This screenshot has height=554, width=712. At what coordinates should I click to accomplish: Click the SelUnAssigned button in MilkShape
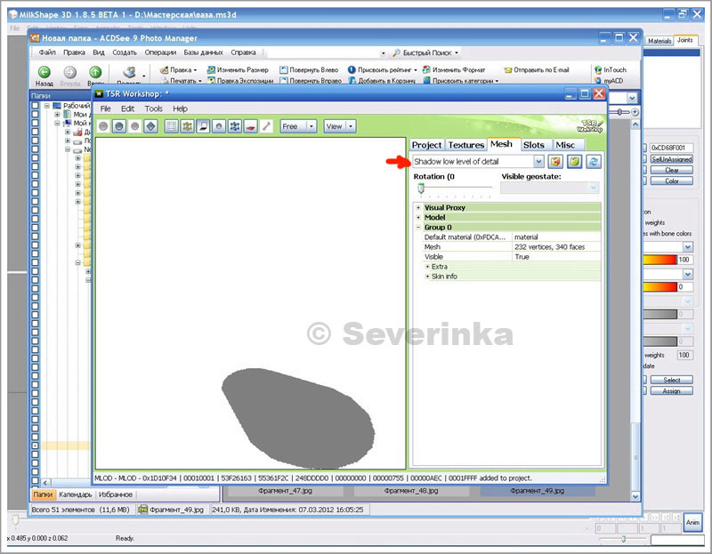(672, 158)
